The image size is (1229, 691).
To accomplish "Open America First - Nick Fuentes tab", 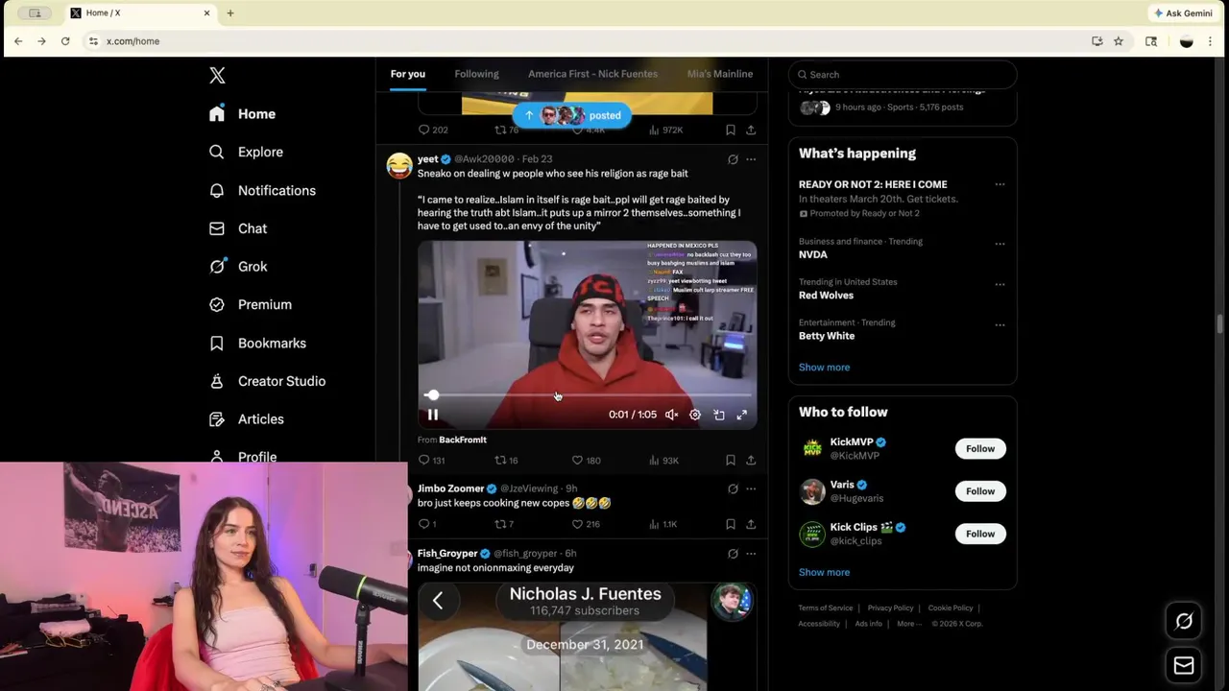I will click(x=592, y=74).
